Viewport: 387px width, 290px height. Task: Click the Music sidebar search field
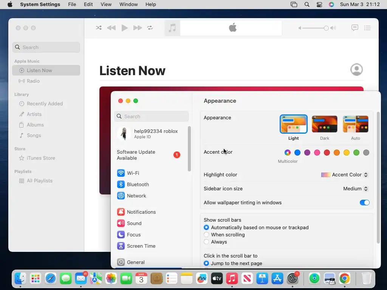point(46,47)
